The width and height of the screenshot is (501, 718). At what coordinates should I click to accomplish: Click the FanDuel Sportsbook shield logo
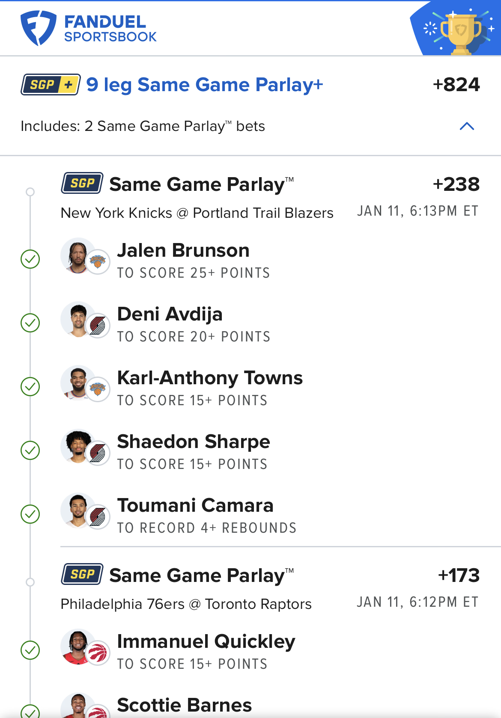click(38, 28)
